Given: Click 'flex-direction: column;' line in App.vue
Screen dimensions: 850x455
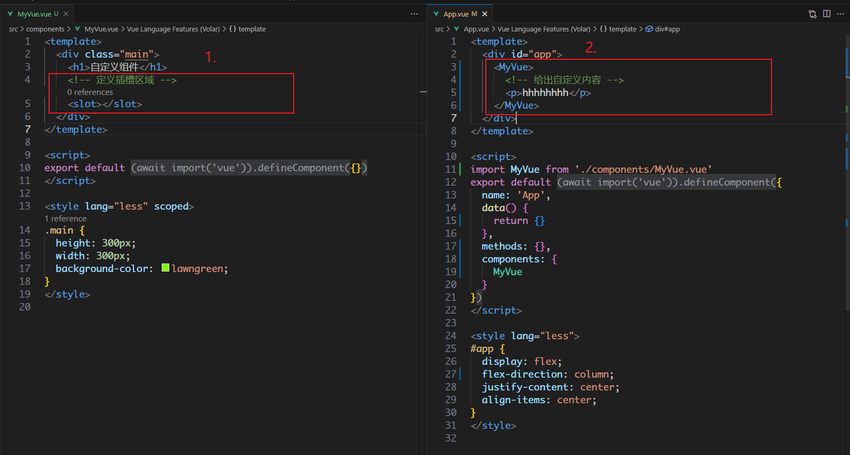Looking at the screenshot, I should [548, 374].
